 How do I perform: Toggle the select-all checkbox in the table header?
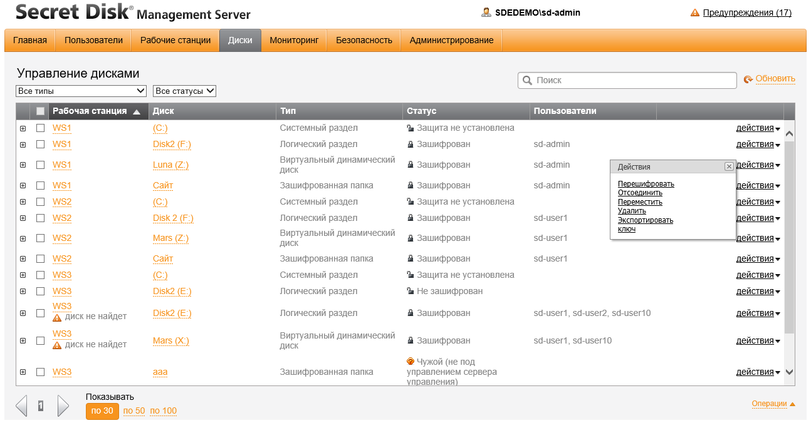point(41,111)
